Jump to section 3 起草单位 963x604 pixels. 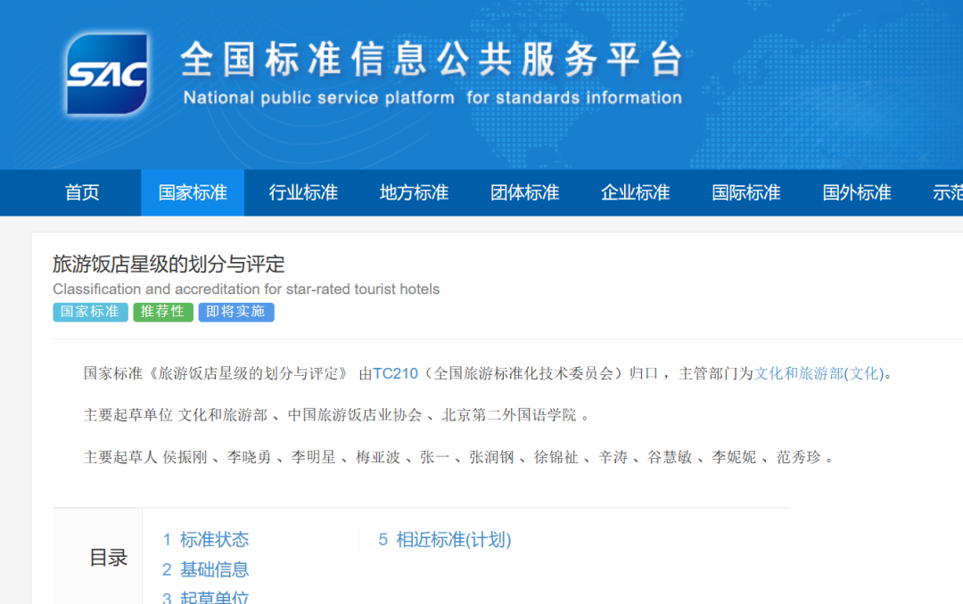pyautogui.click(x=205, y=597)
